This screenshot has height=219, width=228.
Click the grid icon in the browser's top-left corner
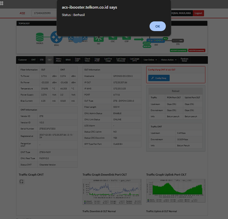1,3
